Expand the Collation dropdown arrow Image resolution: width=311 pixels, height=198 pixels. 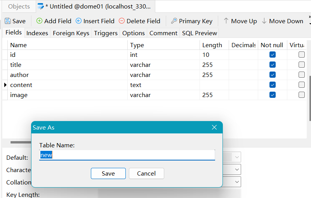click(x=237, y=182)
